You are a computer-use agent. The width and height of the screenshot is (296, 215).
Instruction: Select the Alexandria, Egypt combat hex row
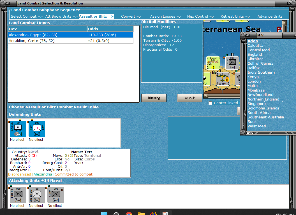71,35
